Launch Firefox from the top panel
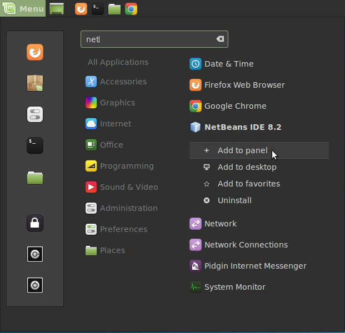The height and width of the screenshot is (333, 345). [81, 9]
